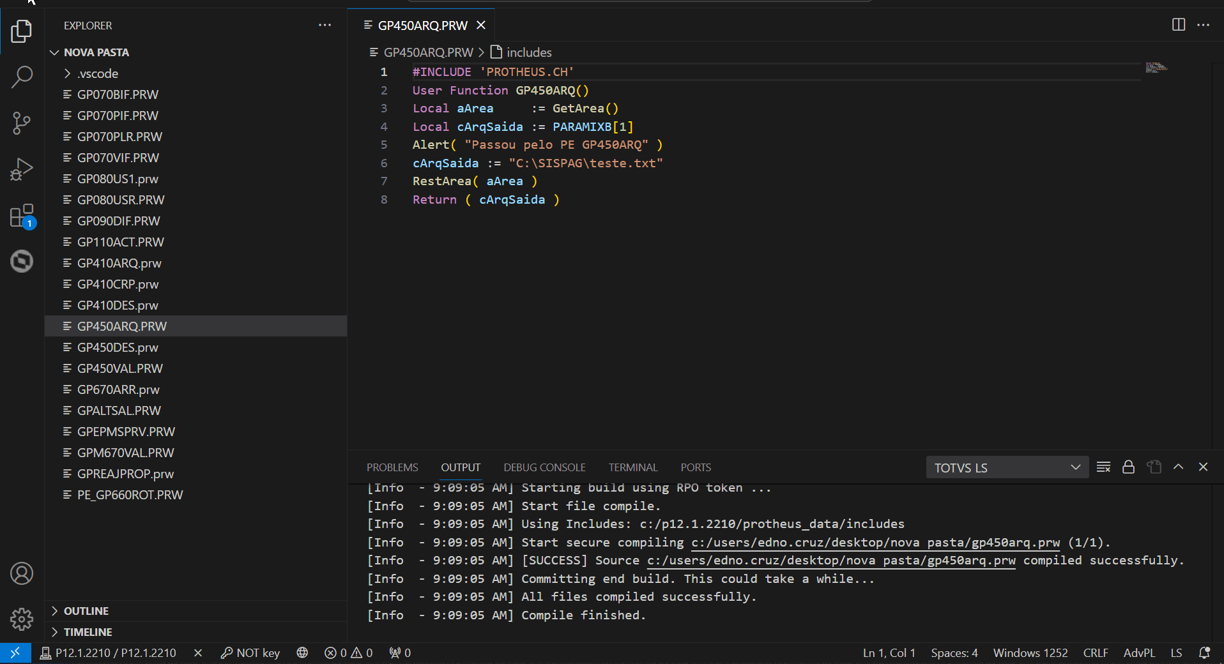Viewport: 1224px width, 664px height.
Task: Click the LS status bar item
Action: tap(1176, 653)
